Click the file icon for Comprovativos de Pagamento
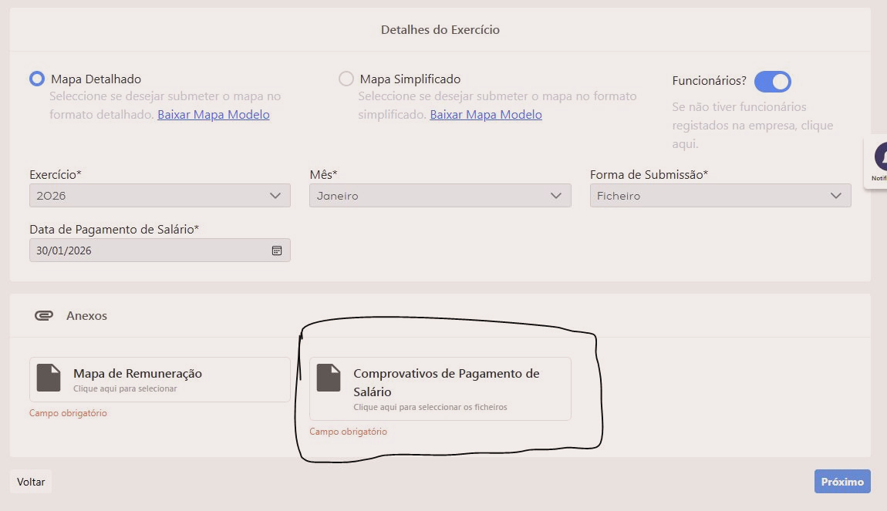This screenshot has height=511, width=887. coord(329,378)
